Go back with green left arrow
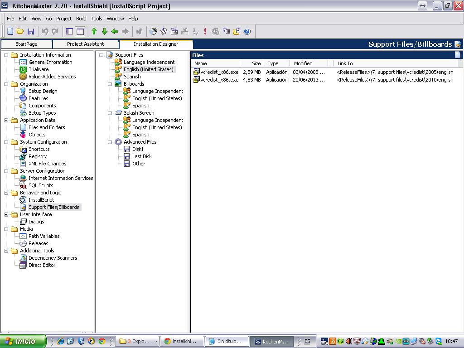464x348 pixels. click(x=115, y=31)
